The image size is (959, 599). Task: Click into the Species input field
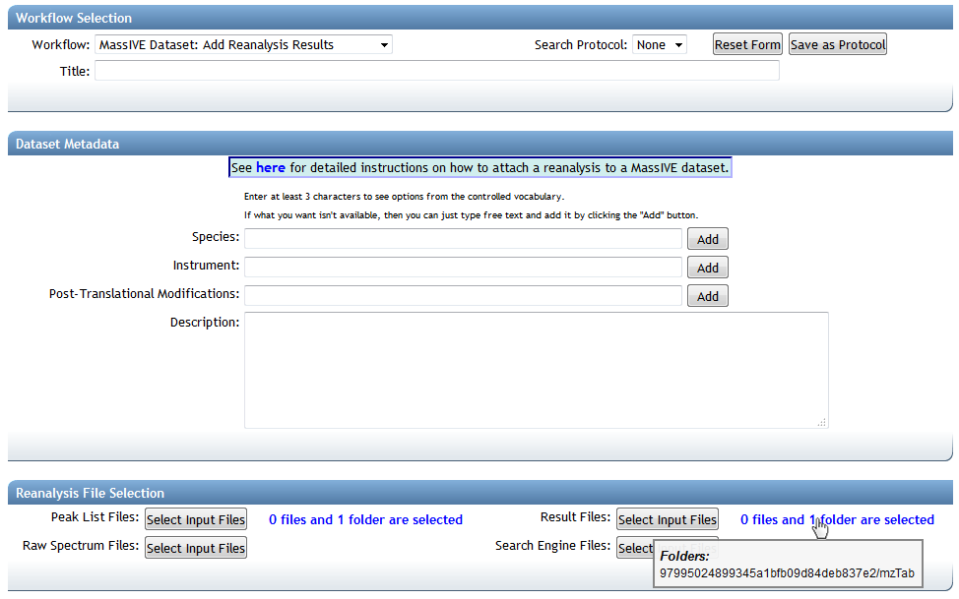(x=463, y=239)
